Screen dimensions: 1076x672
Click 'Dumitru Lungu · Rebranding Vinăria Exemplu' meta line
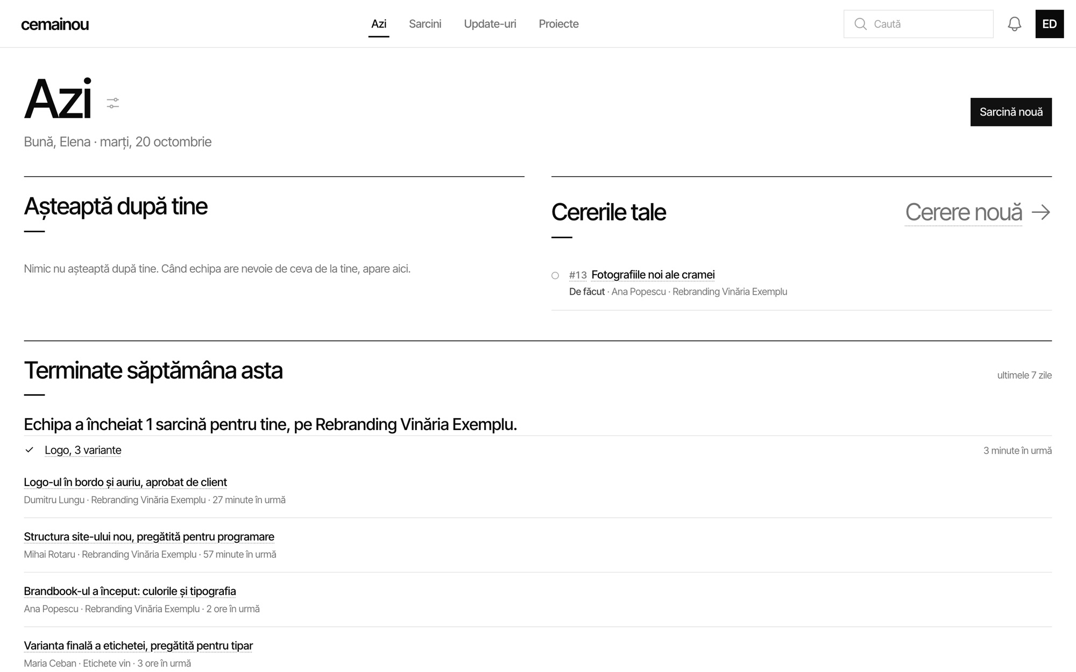(154, 500)
